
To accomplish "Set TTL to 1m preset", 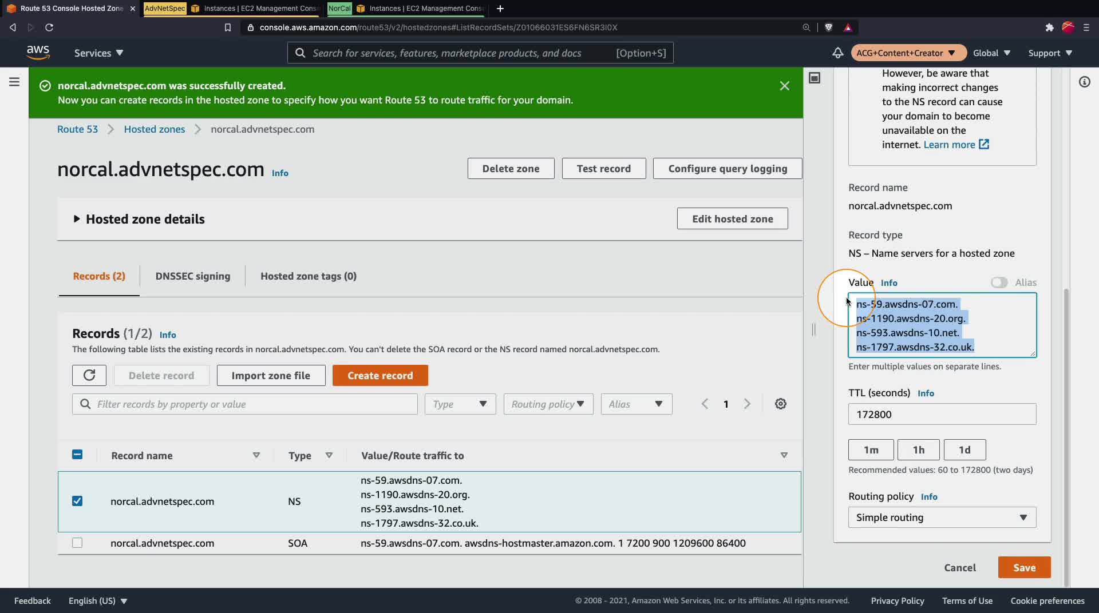I will click(871, 449).
